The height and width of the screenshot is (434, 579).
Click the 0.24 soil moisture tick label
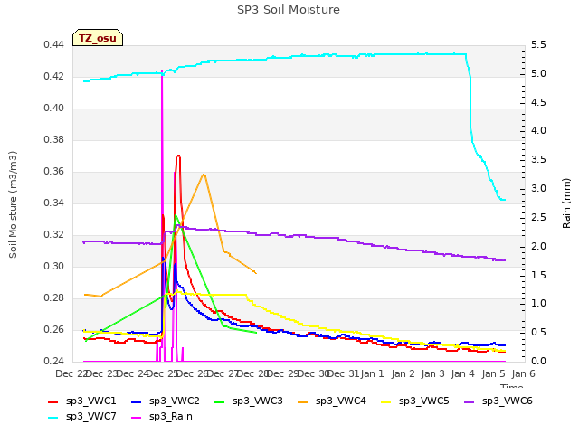53,361
